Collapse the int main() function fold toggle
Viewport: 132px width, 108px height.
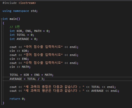2,19
